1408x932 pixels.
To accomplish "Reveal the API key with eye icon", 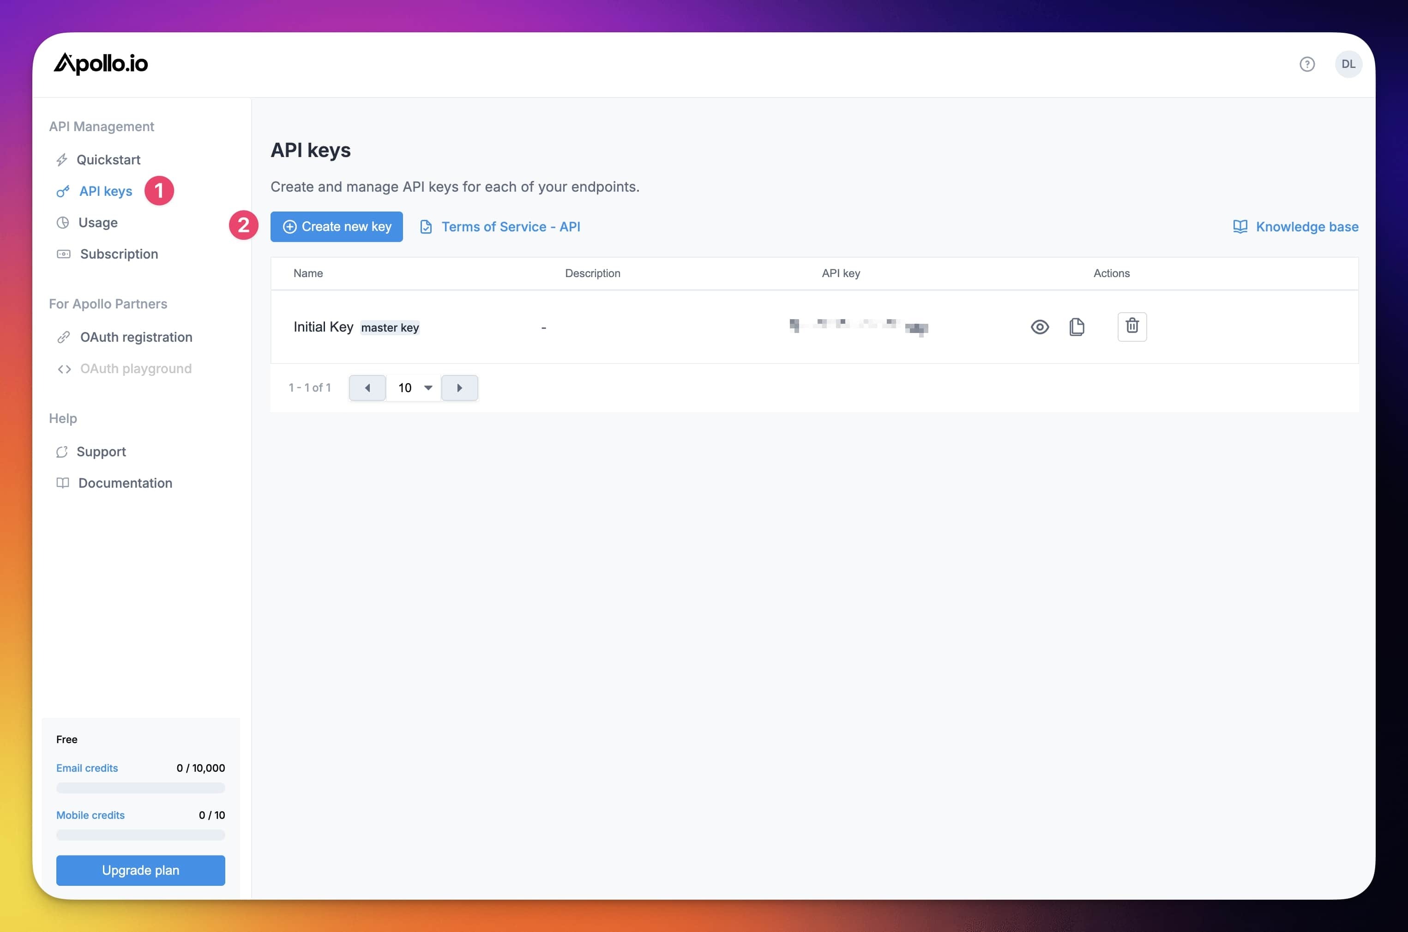I will 1039,327.
